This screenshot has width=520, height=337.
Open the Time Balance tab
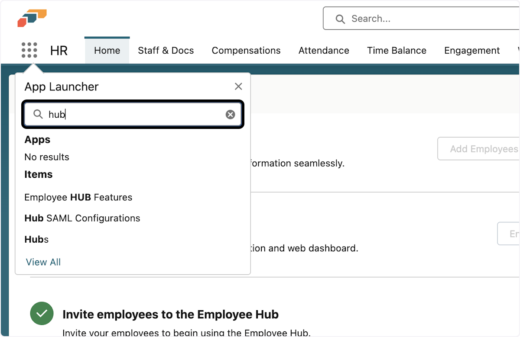[x=396, y=51]
